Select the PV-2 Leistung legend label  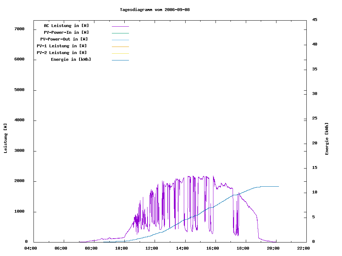(x=62, y=53)
